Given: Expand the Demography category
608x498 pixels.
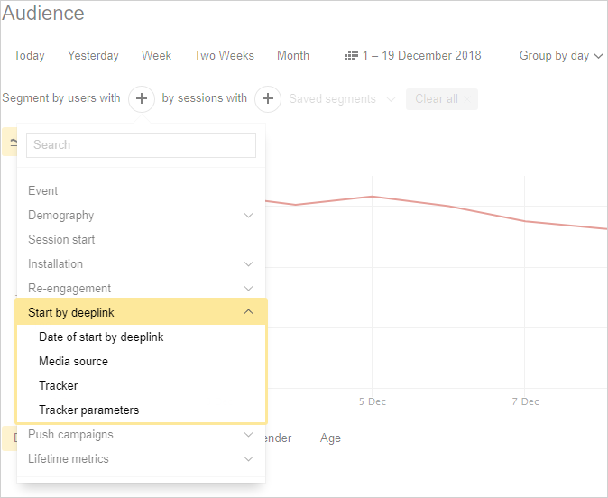Looking at the screenshot, I should [x=248, y=216].
